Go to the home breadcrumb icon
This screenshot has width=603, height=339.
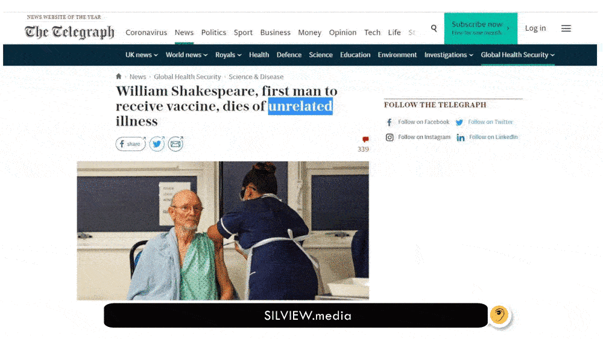coord(118,76)
